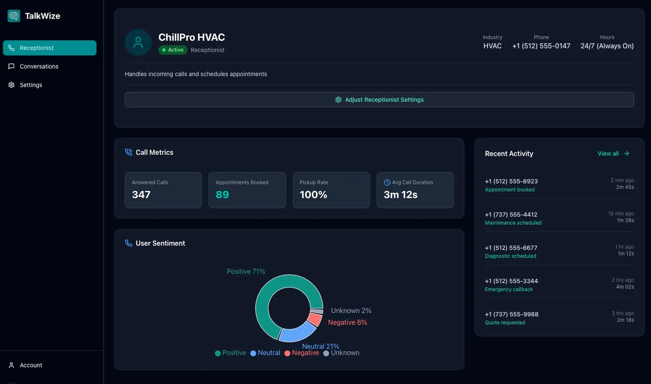Click the ChillPro HVAC profile avatar icon
The image size is (651, 384).
[x=138, y=42]
